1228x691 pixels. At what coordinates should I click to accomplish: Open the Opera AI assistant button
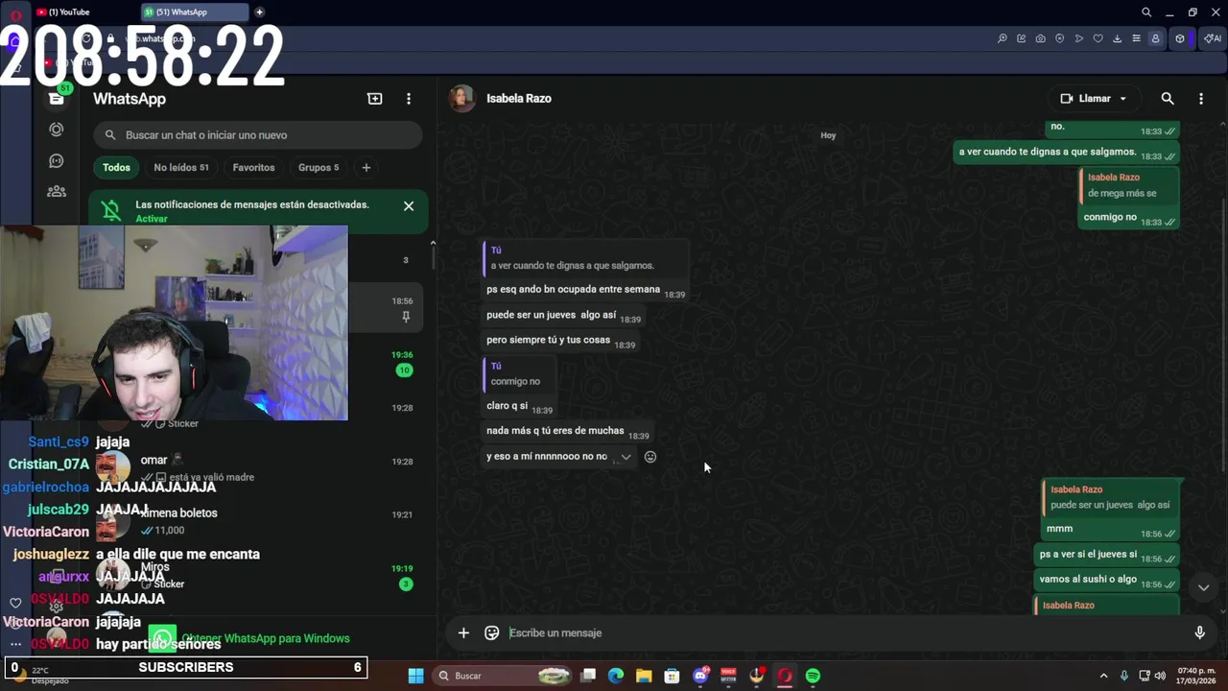(x=1213, y=38)
